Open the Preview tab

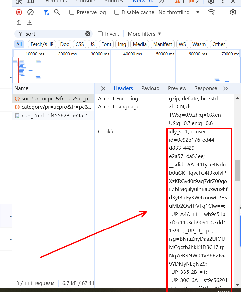(177, 88)
